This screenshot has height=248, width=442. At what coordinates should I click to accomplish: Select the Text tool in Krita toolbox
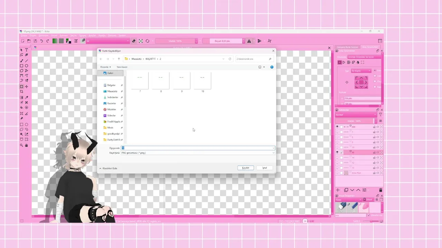click(x=27, y=50)
